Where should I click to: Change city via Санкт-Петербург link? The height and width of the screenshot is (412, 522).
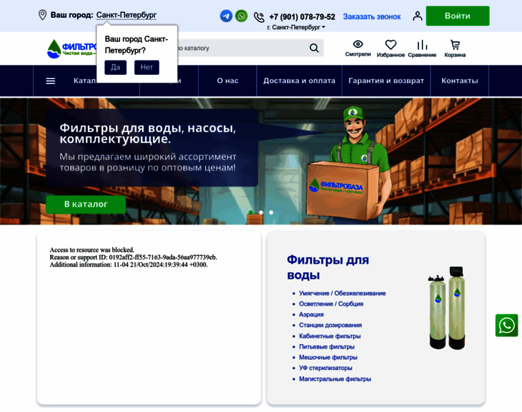(126, 15)
